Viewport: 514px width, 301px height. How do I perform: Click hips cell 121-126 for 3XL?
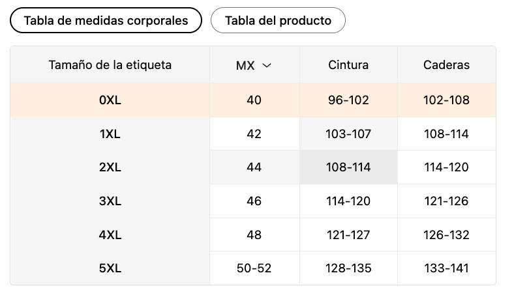446,201
